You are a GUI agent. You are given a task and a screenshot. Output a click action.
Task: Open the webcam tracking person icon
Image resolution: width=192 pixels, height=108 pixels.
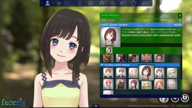[80, 3]
